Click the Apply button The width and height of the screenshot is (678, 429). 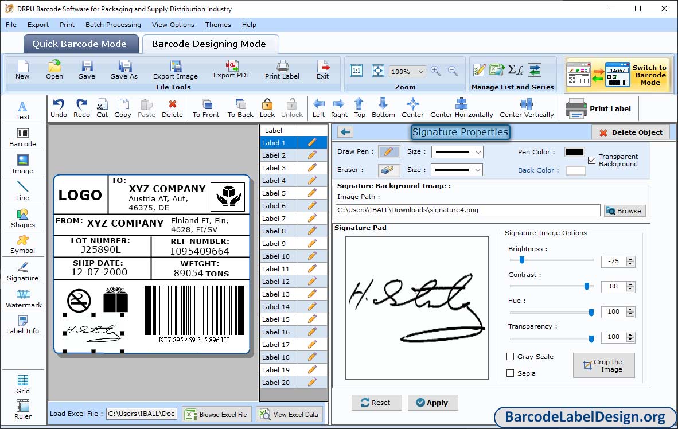pyautogui.click(x=432, y=403)
